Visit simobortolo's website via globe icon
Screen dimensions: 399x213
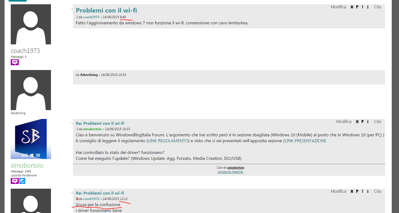pyautogui.click(x=22, y=181)
